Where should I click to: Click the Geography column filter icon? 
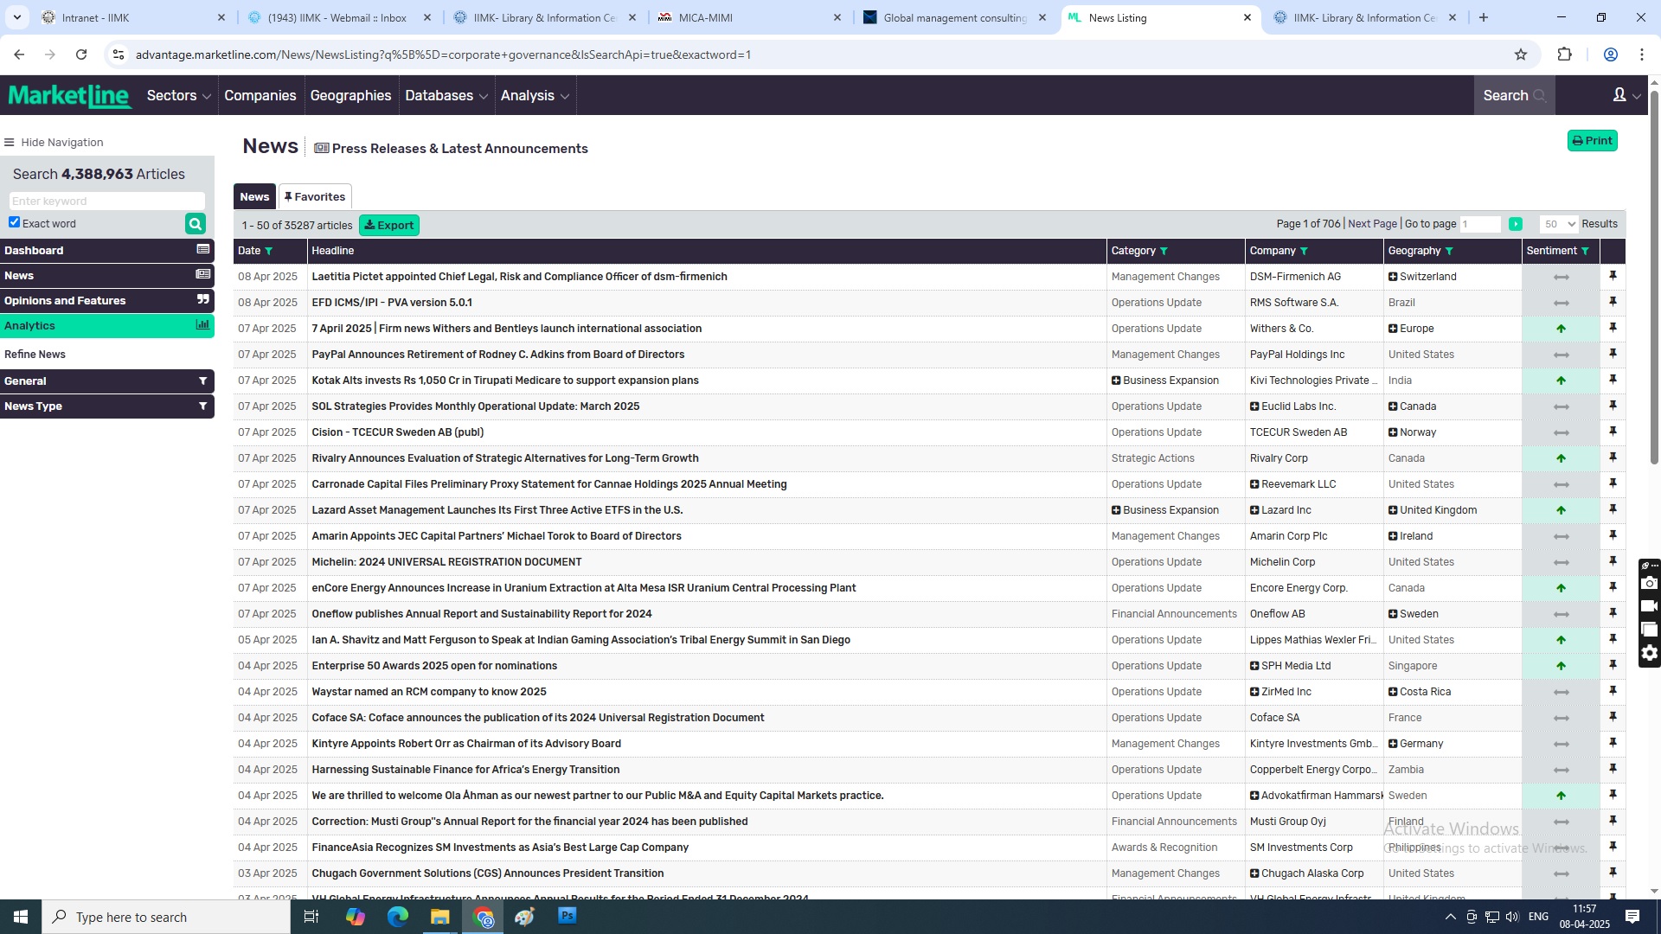click(1449, 251)
